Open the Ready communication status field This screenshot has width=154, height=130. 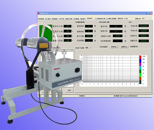pos(129,19)
